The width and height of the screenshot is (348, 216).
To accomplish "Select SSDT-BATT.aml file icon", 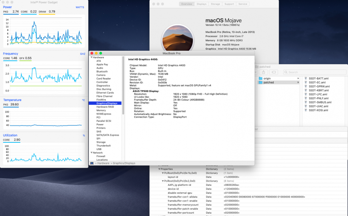I will coord(306,78).
